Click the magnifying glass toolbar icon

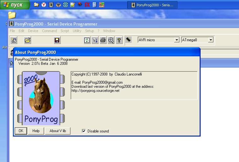tap(111, 40)
